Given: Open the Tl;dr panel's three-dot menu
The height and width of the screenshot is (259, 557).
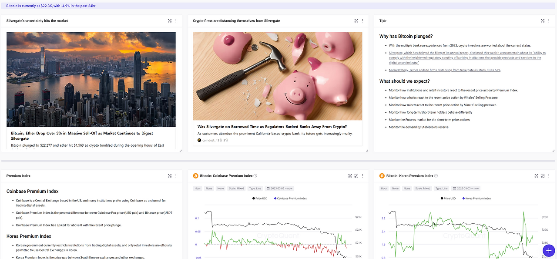Looking at the screenshot, I should coord(549,21).
